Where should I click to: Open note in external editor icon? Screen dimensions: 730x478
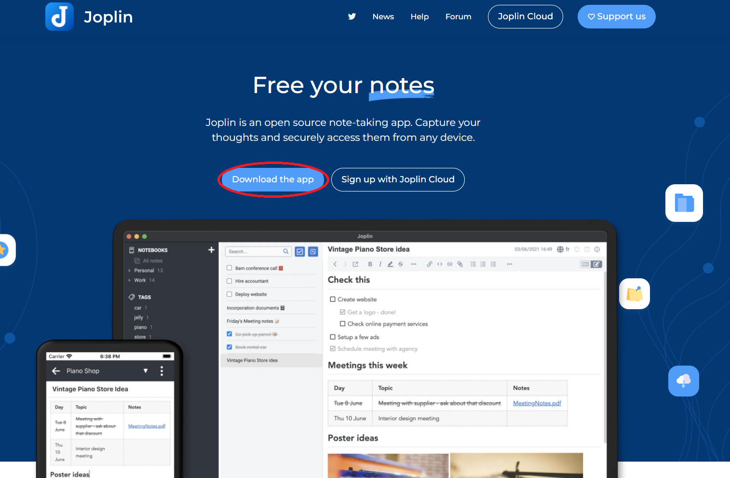(x=355, y=264)
